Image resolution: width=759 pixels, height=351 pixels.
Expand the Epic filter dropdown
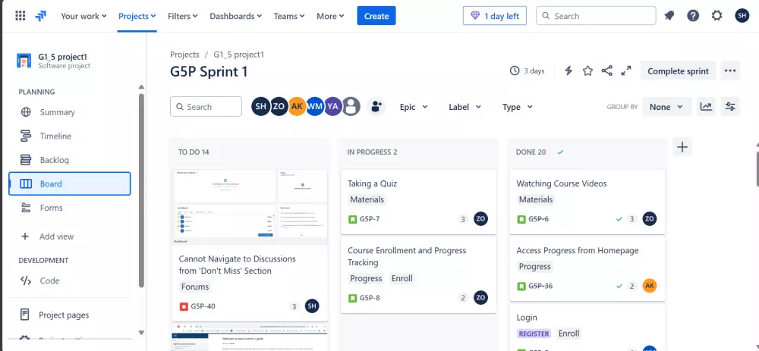click(414, 107)
